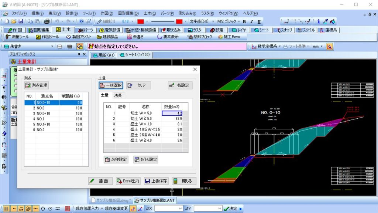Open the 施工Revo tool

click(x=229, y=37)
